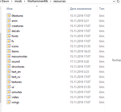Viewport: 121px width, 112px height.
Task: Click the ui file icon
Action: [9, 87]
